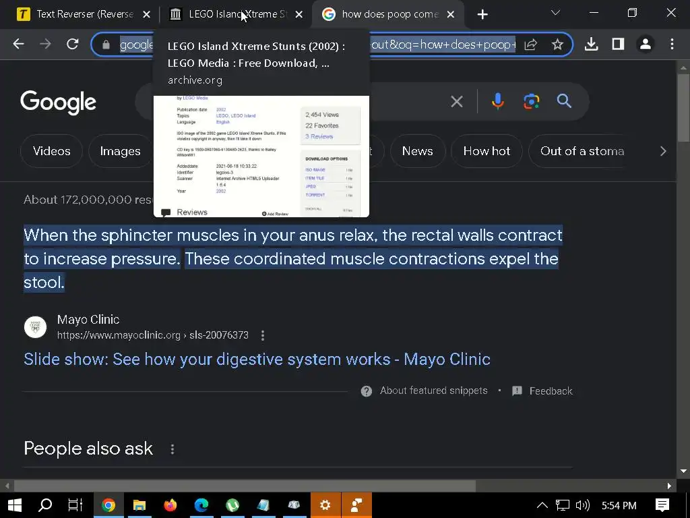Image resolution: width=690 pixels, height=518 pixels.
Task: Open Mayo Clinic result options dots
Action: 263,336
